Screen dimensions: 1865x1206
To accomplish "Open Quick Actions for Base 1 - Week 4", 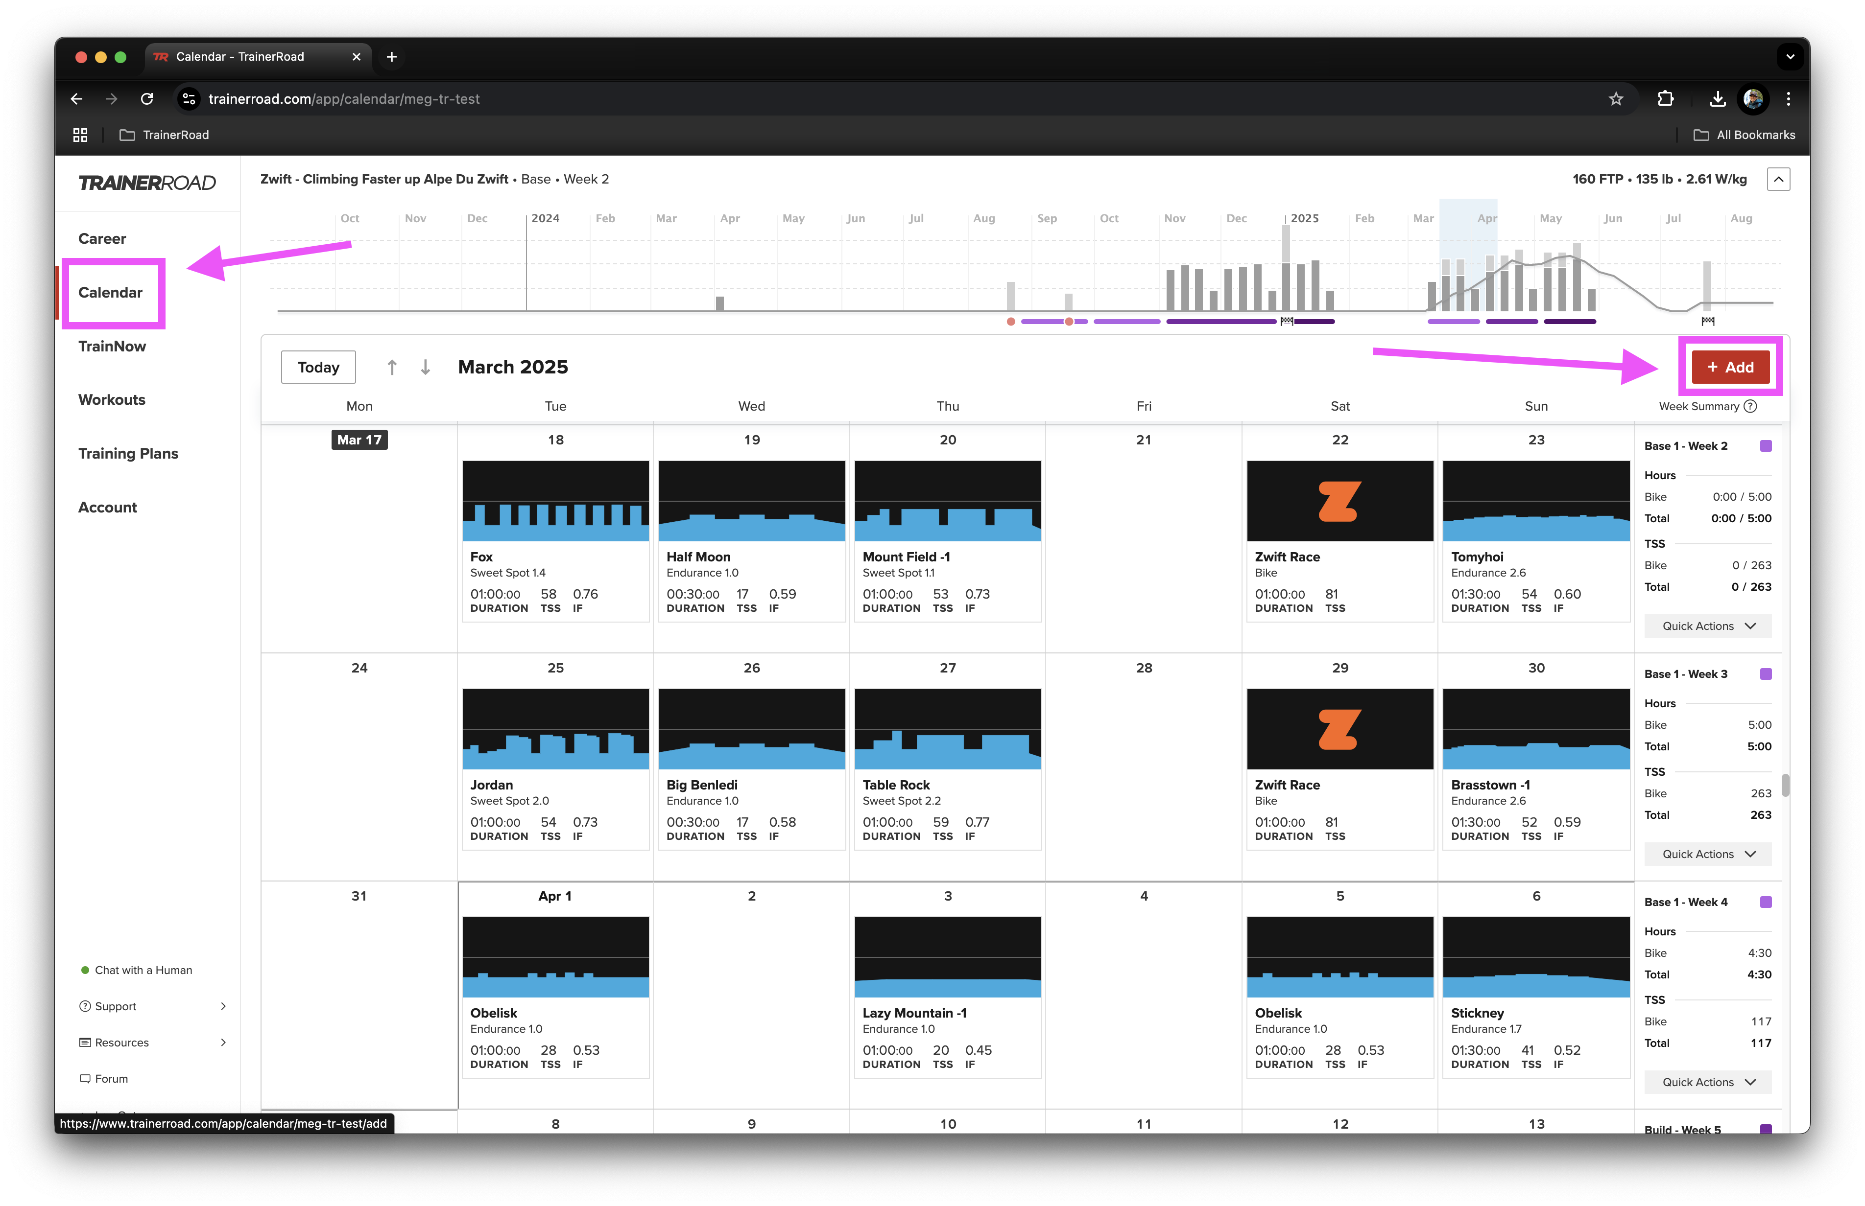I will pos(1707,1082).
